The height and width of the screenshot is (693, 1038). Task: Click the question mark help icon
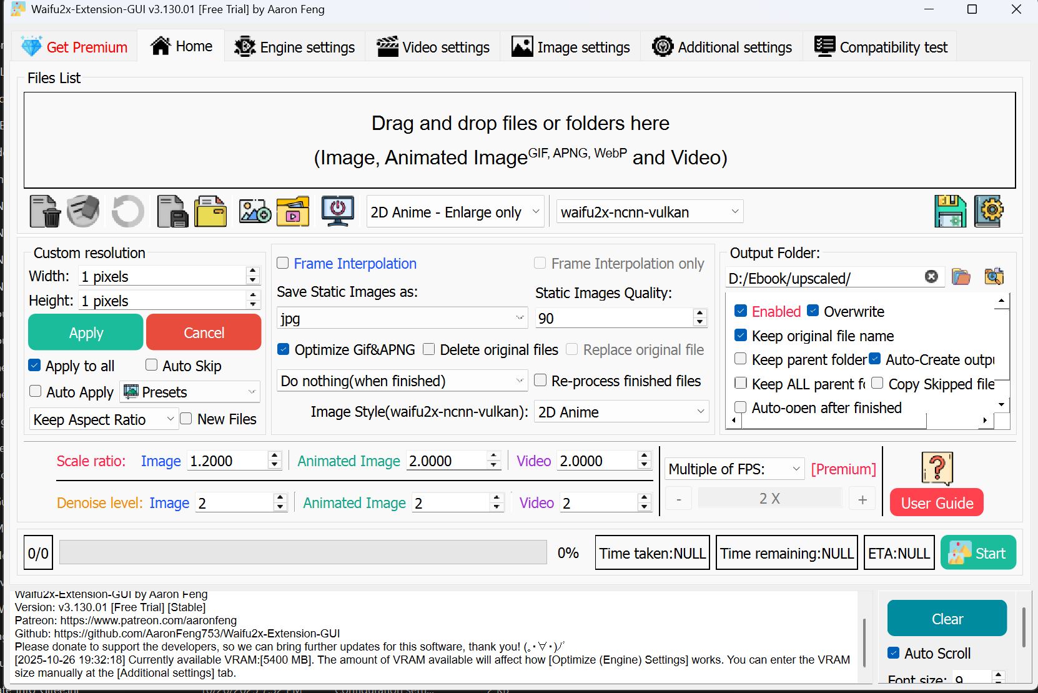click(937, 468)
